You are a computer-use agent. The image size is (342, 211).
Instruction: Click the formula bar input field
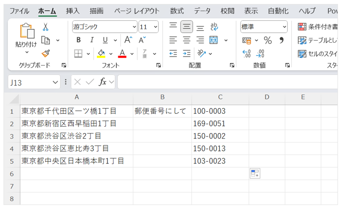[228, 82]
